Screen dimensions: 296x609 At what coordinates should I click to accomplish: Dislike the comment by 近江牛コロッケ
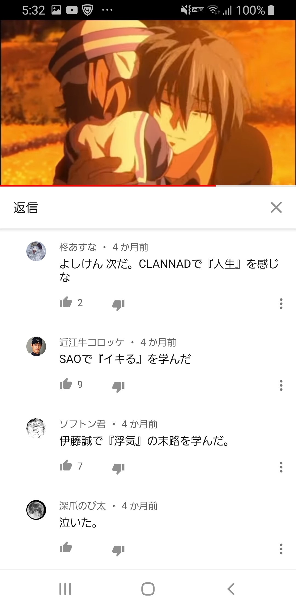pos(118,387)
